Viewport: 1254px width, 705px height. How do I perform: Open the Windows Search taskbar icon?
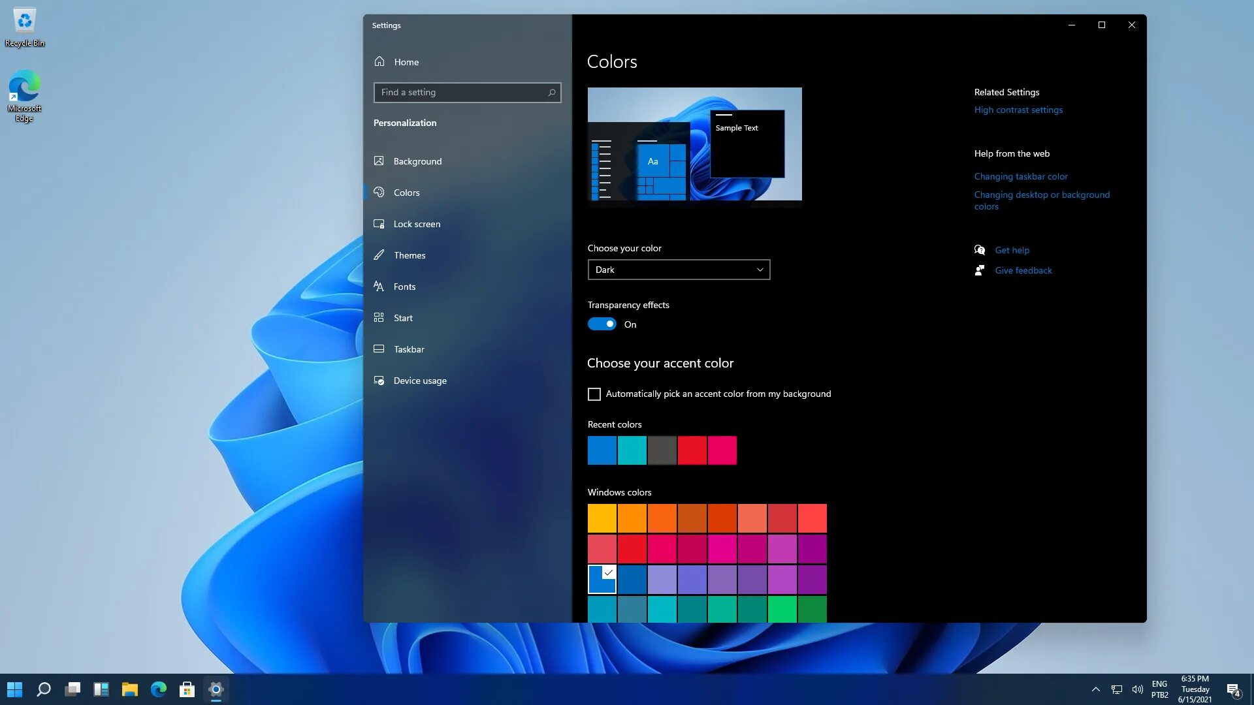point(43,689)
